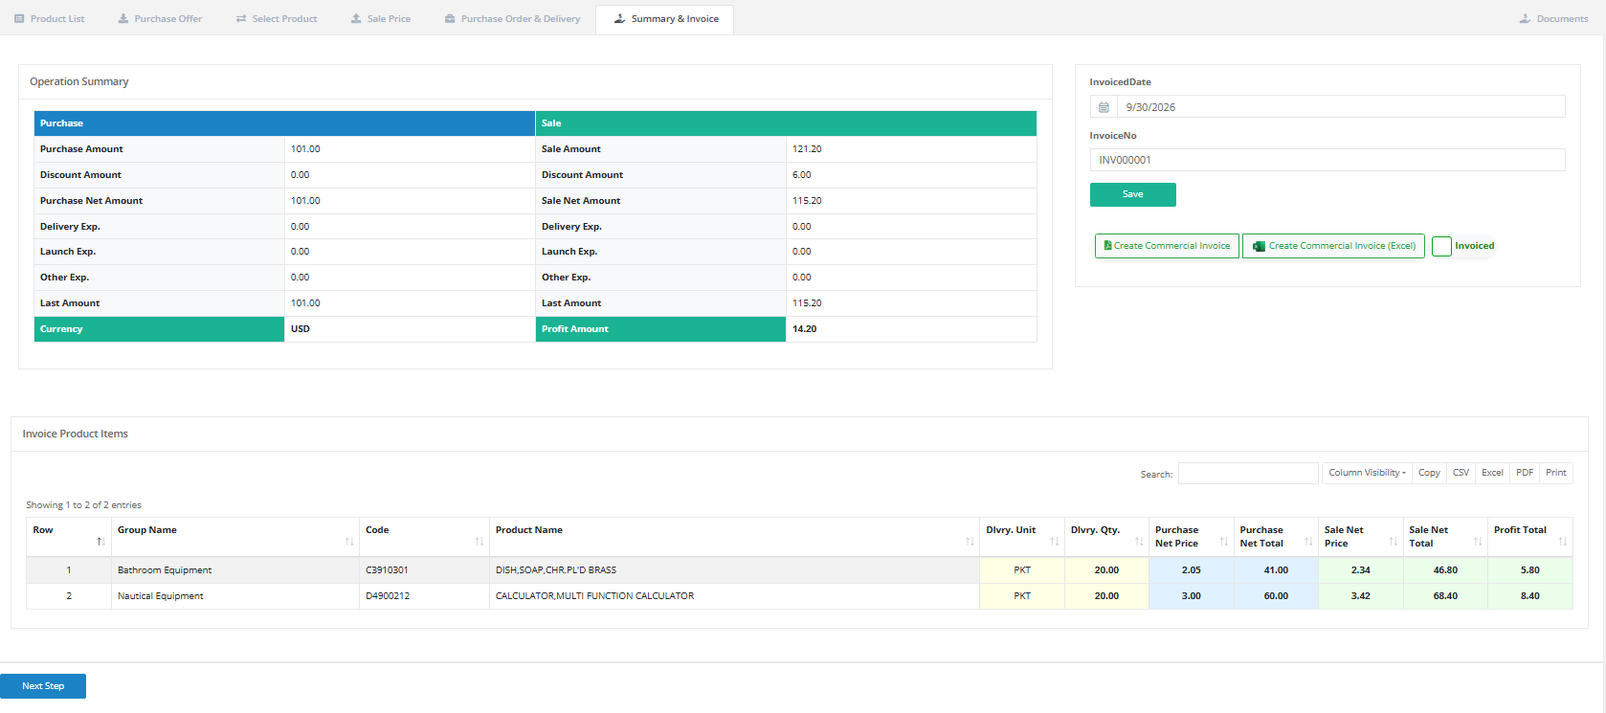Switch to the Product List tab

coord(50,19)
